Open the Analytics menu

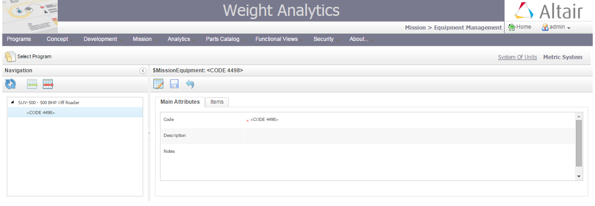click(x=181, y=39)
